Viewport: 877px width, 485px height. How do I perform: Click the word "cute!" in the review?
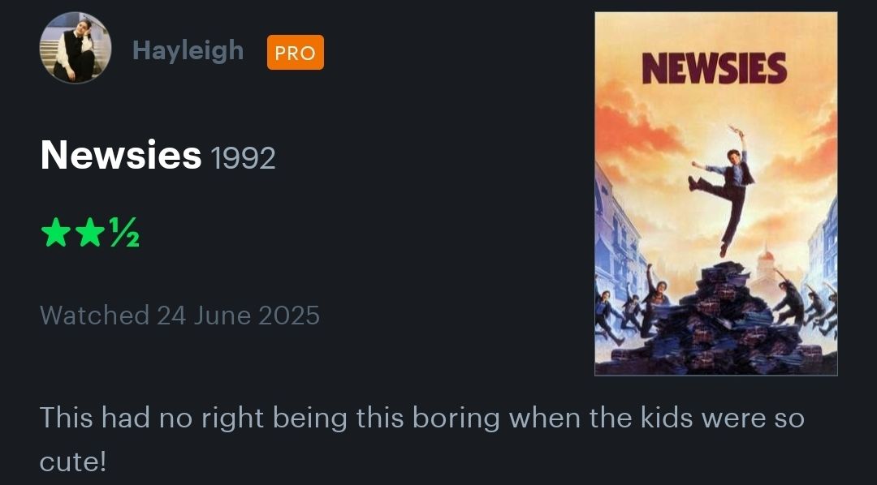coord(73,461)
